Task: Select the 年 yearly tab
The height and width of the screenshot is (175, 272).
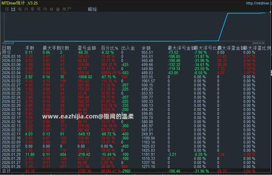Action: (x=39, y=9)
